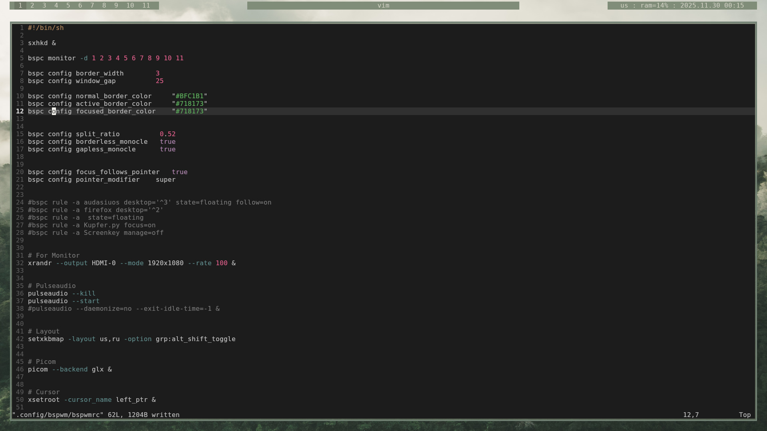
Task: Click the us keyboard layout indicator
Action: click(624, 6)
